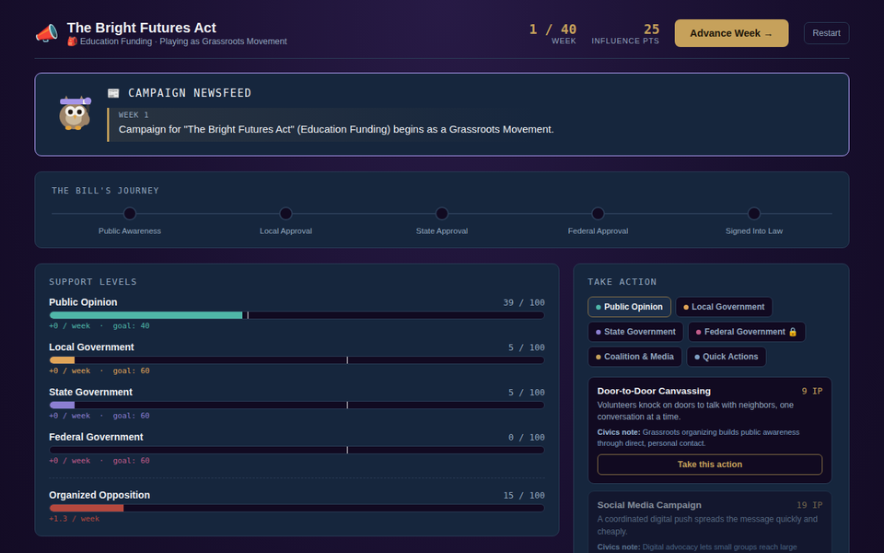Click the 15 / 100 opposition value

(x=524, y=496)
